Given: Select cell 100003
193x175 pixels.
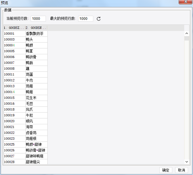Looking at the screenshot, I should (15, 39).
